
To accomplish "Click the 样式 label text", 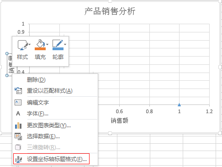I will (x=22, y=57).
